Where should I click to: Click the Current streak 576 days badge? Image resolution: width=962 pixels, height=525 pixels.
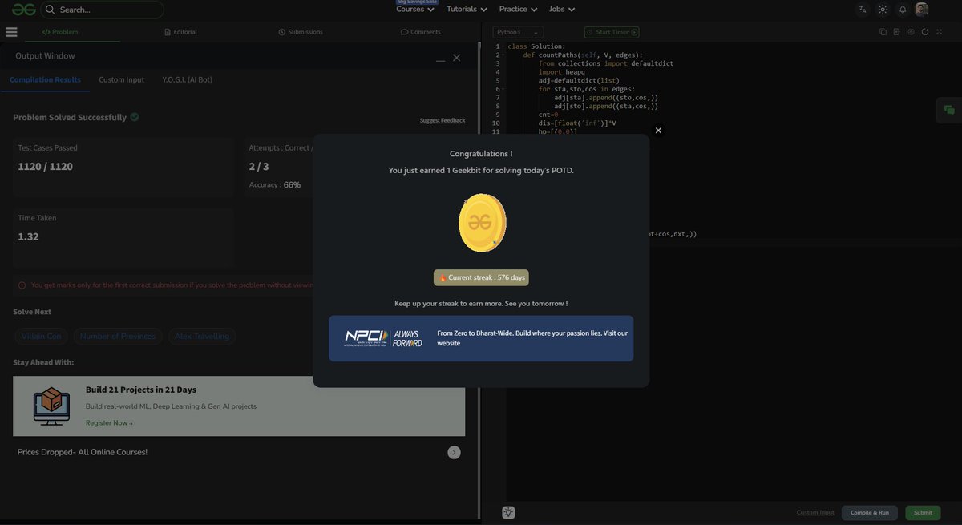point(481,277)
